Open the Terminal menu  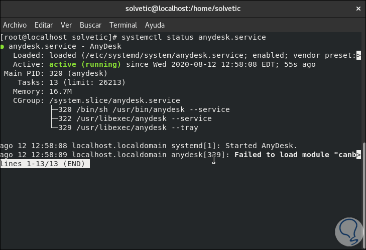(x=123, y=25)
